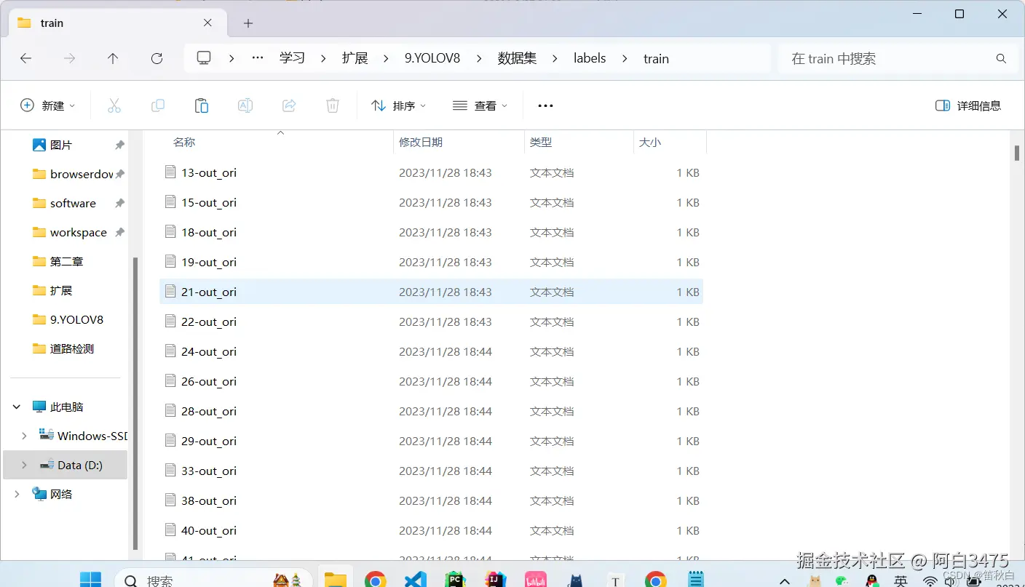The image size is (1025, 587).
Task: Copy the selected file using toolbar icon
Action: [x=157, y=105]
